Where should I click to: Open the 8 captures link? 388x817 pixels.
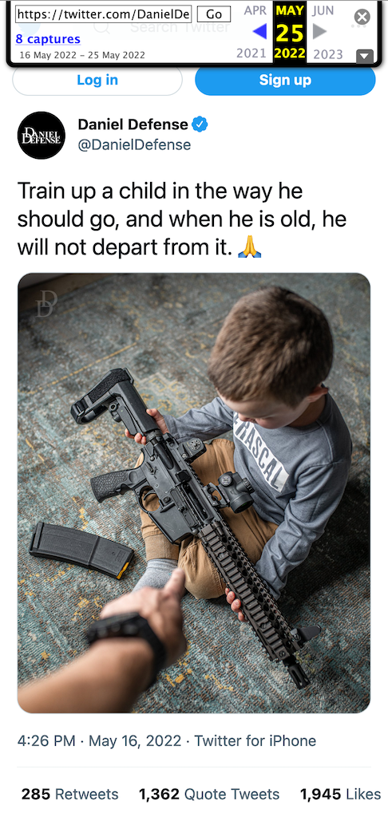[x=48, y=39]
